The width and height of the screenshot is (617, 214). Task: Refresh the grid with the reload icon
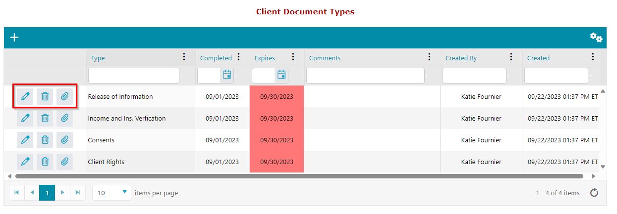(x=594, y=193)
